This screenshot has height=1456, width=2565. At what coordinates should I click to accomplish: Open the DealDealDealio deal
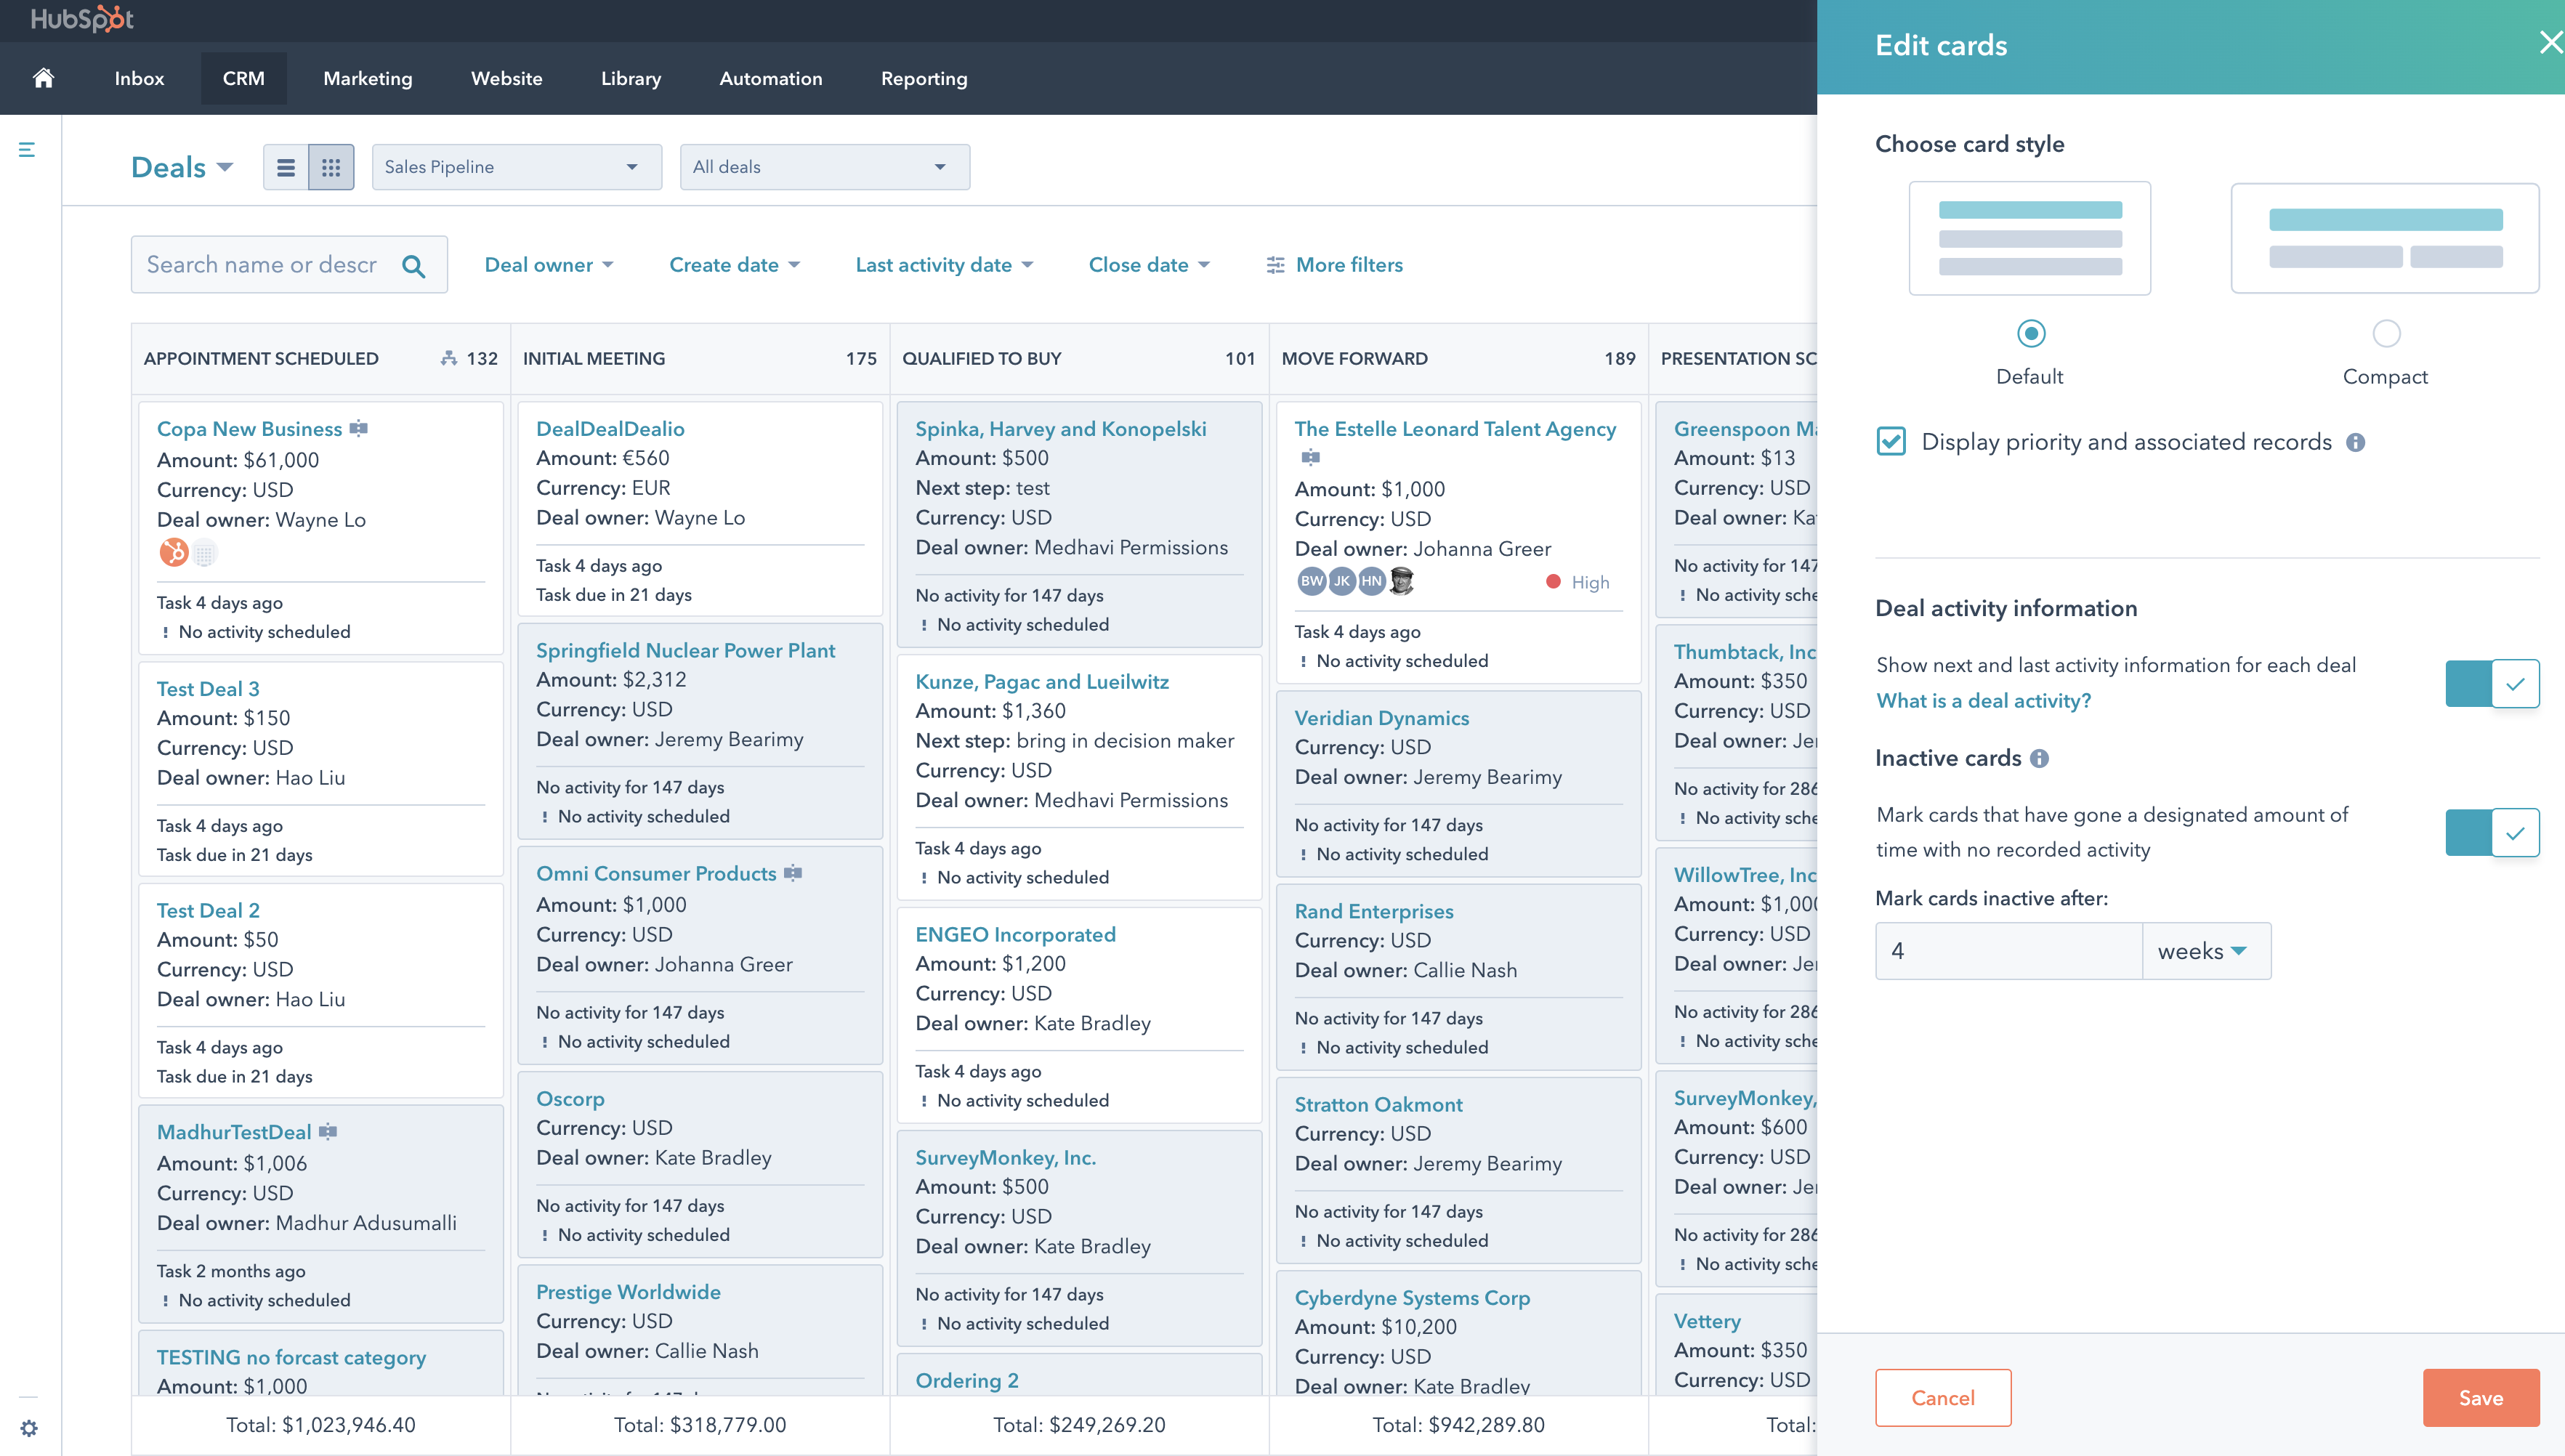(x=610, y=429)
